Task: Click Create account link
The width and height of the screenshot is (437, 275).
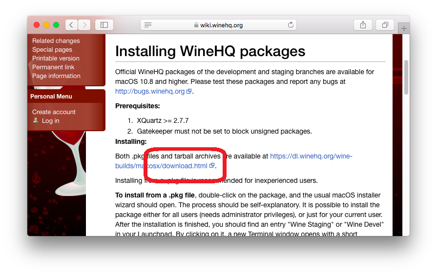Action: point(54,112)
